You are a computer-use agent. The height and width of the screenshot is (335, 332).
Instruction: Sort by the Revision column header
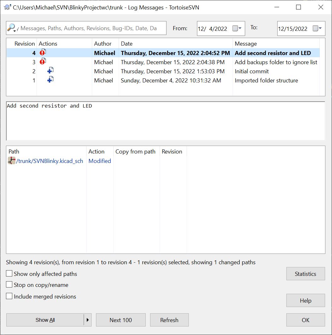point(22,44)
